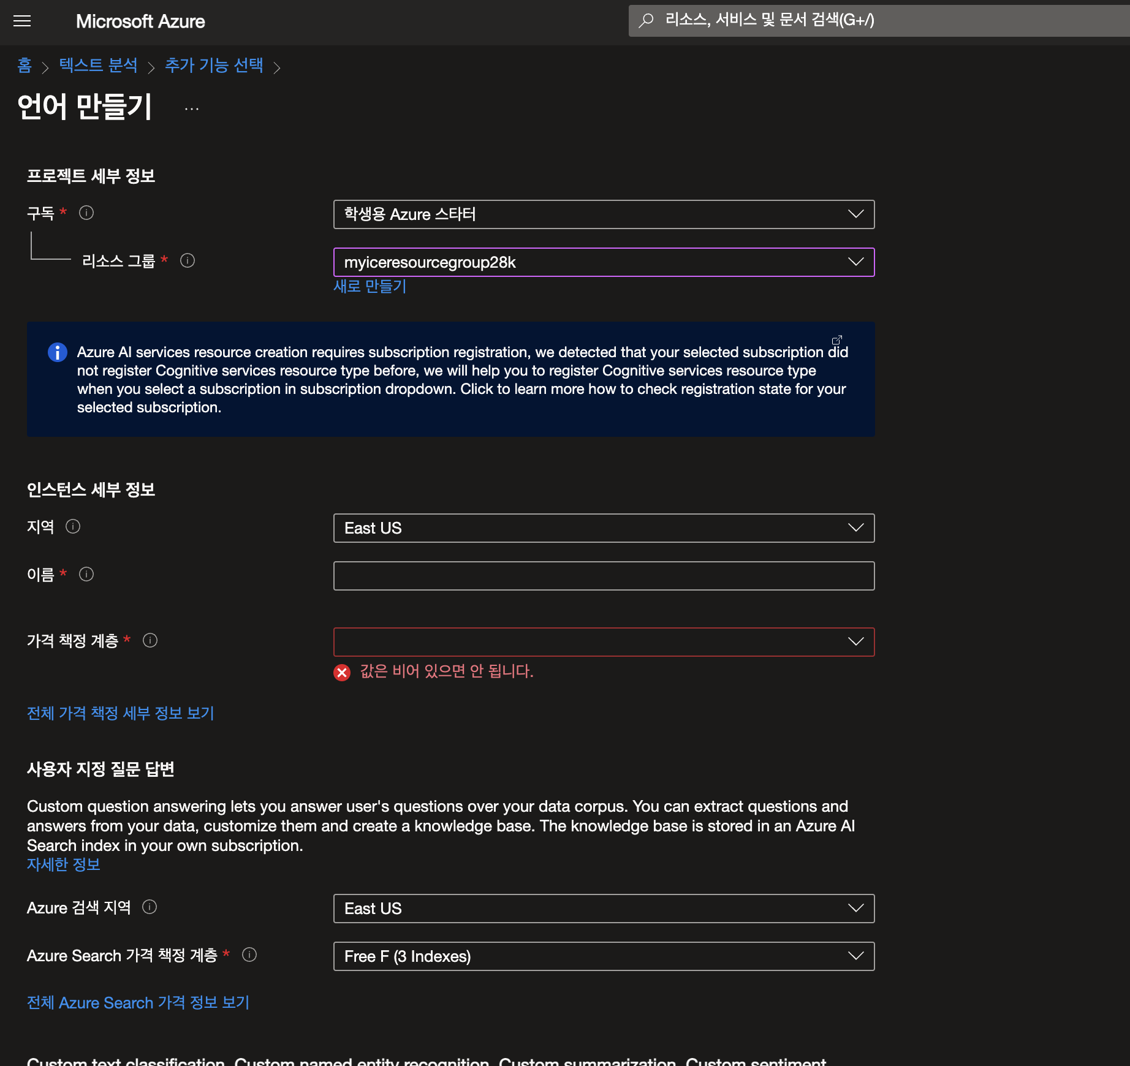Open the 지역 East US dropdown
Image resolution: width=1130 pixels, height=1066 pixels.
pos(604,528)
